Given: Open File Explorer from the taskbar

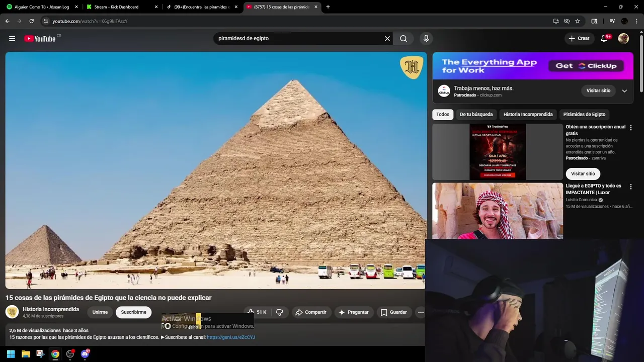Looking at the screenshot, I should click(26, 354).
